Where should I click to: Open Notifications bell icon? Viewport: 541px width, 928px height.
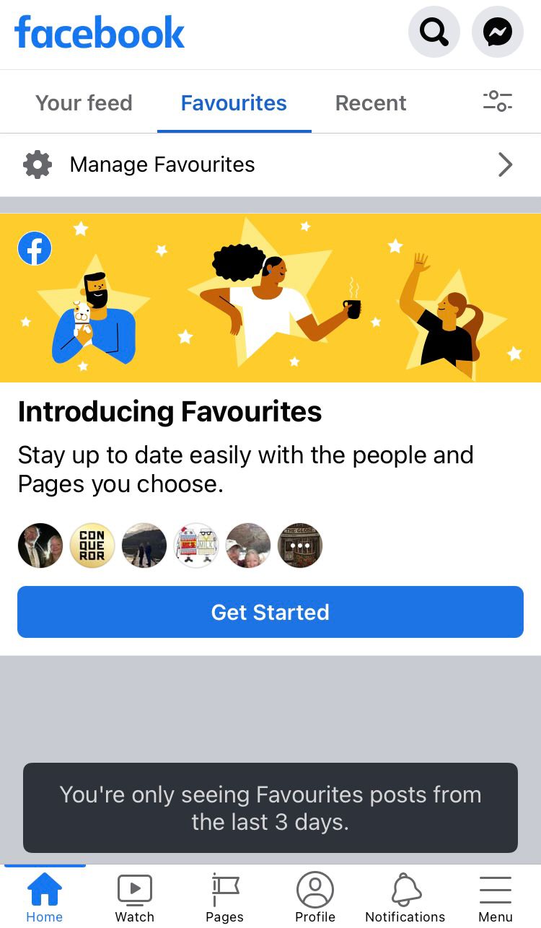[x=405, y=889]
